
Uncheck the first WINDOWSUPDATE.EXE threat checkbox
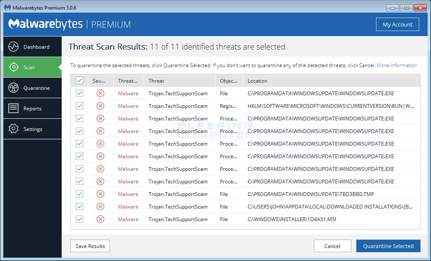click(79, 93)
